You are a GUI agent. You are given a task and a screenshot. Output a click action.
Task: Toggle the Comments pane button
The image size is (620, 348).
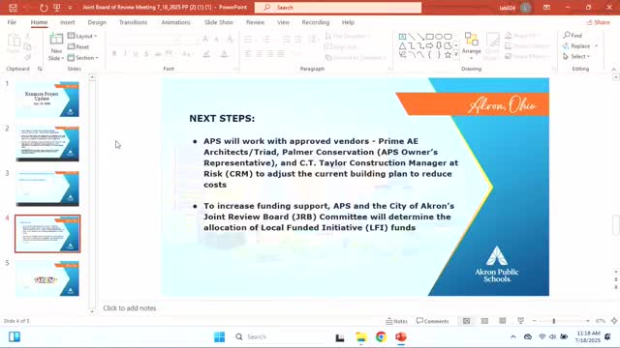click(x=432, y=321)
